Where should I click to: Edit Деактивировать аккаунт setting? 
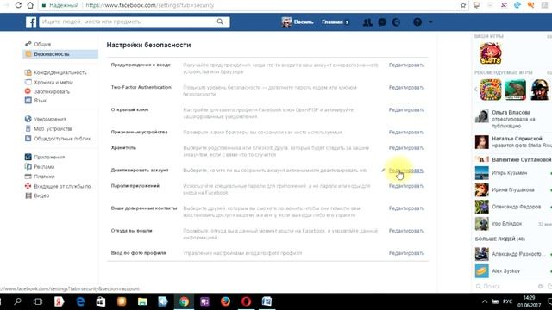(x=406, y=170)
